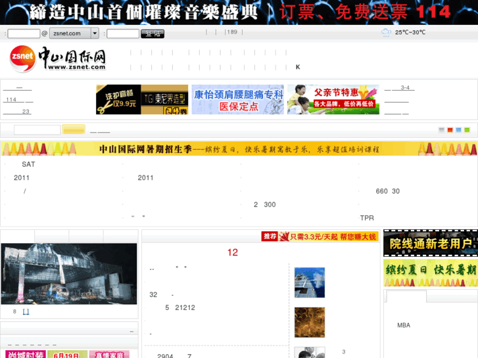Open the 东尼界造型 9.9元 hair salon ad
This screenshot has height=358, width=478.
click(x=142, y=99)
